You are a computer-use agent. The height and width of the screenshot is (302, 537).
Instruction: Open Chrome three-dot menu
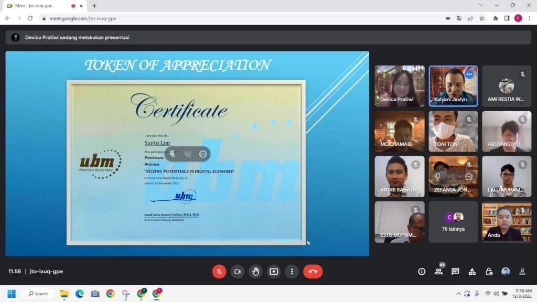tap(530, 18)
